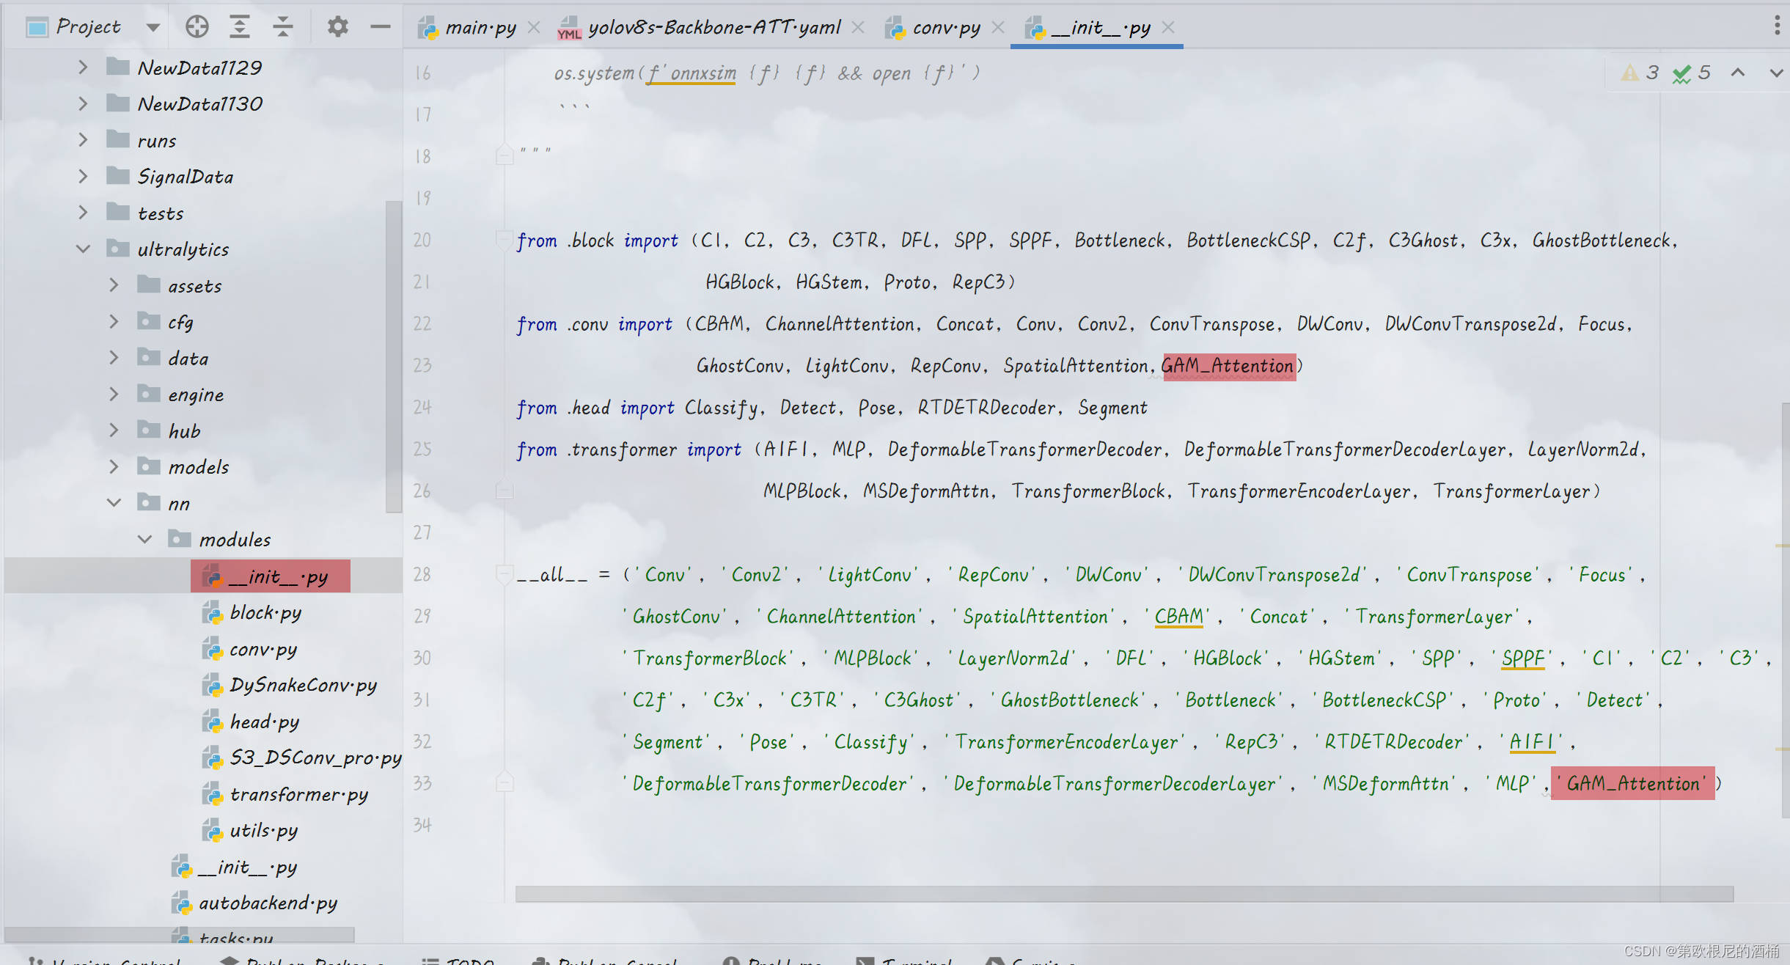Click the ultralytics folder icon

118,248
